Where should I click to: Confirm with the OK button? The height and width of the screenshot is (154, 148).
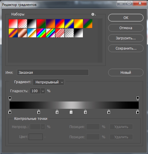click(x=126, y=18)
